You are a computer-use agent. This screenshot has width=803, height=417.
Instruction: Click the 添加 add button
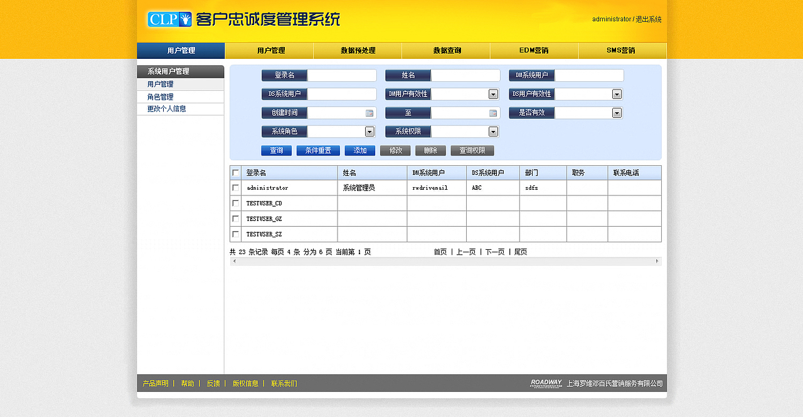360,151
